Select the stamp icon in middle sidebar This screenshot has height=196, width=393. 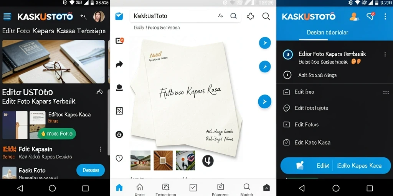point(119,88)
